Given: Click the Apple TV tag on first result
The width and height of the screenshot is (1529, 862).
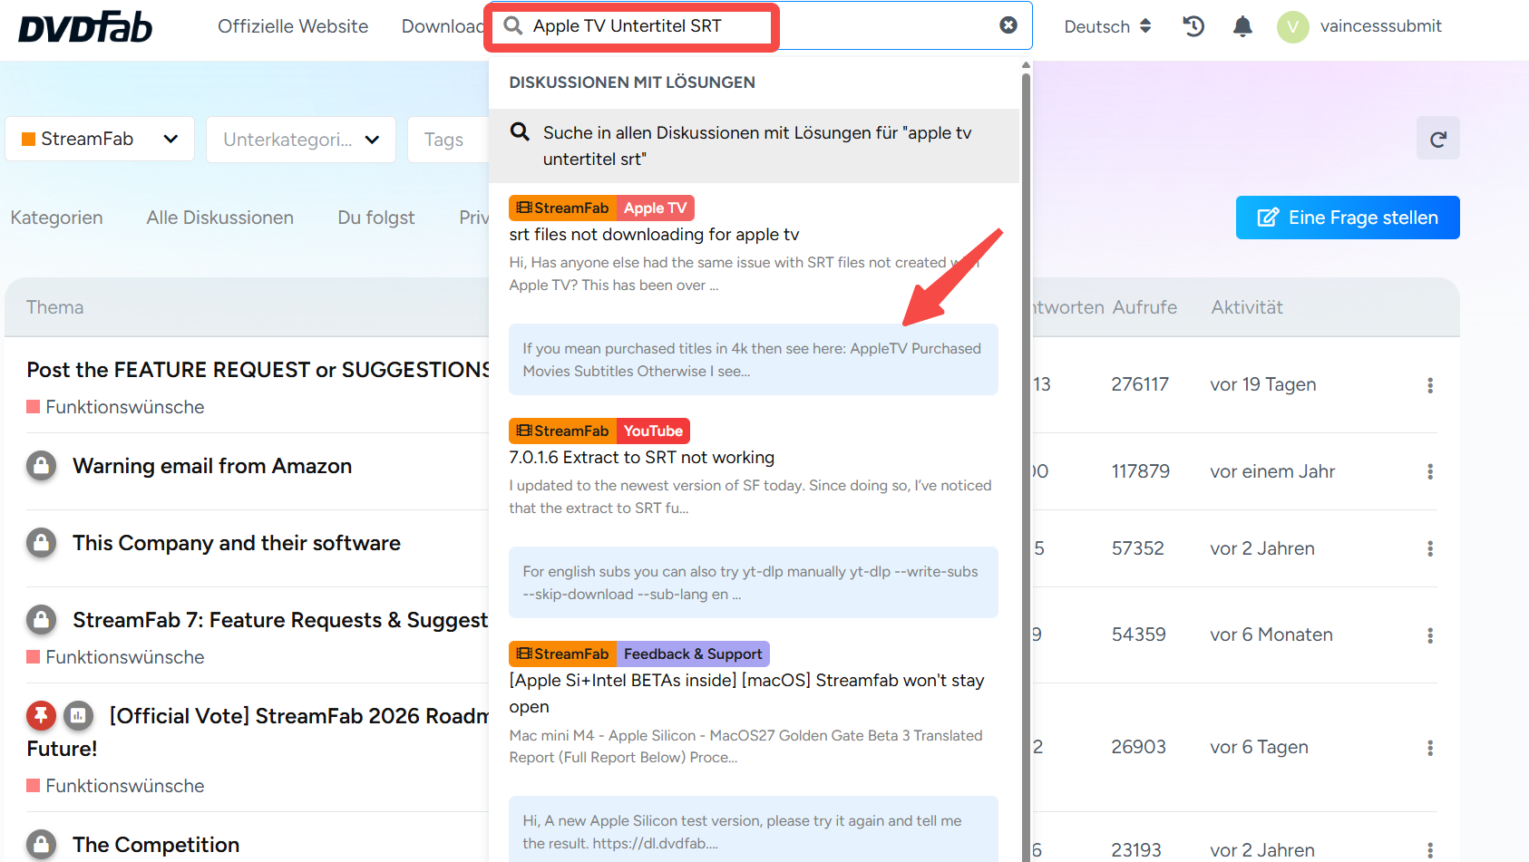Looking at the screenshot, I should [x=655, y=208].
